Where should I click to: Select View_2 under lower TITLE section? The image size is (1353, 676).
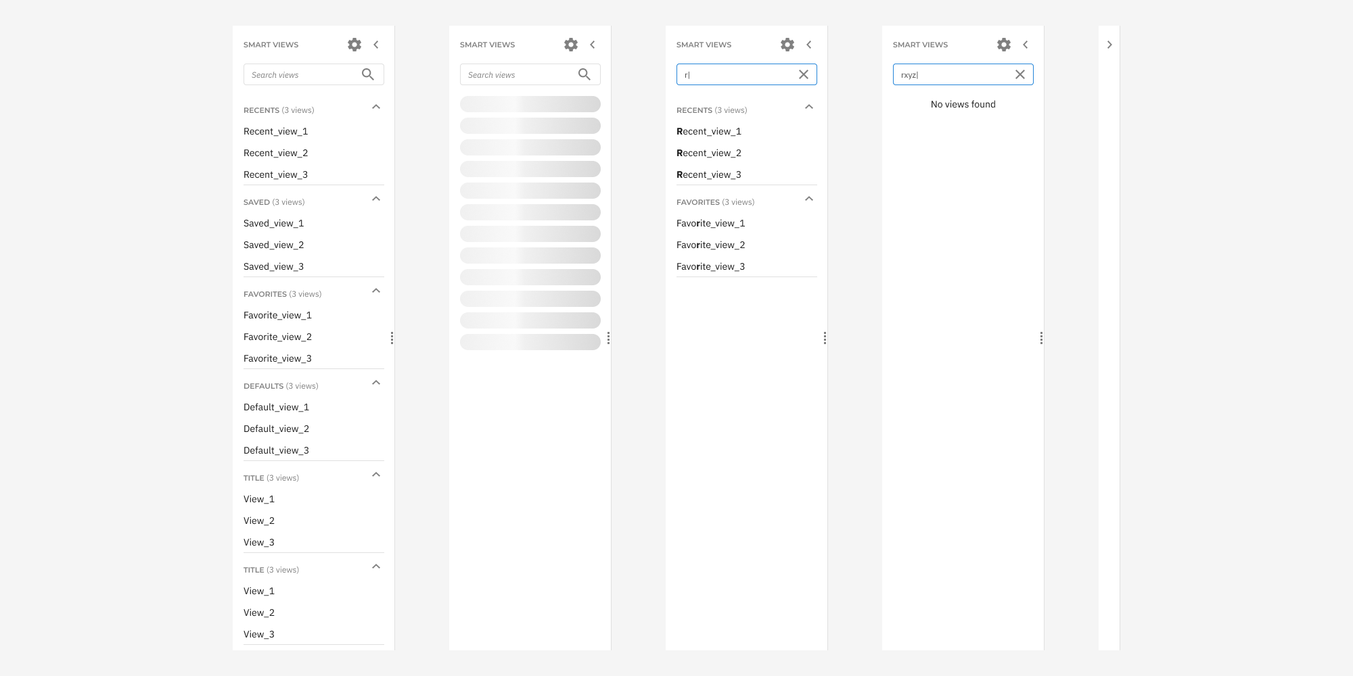pyautogui.click(x=259, y=612)
